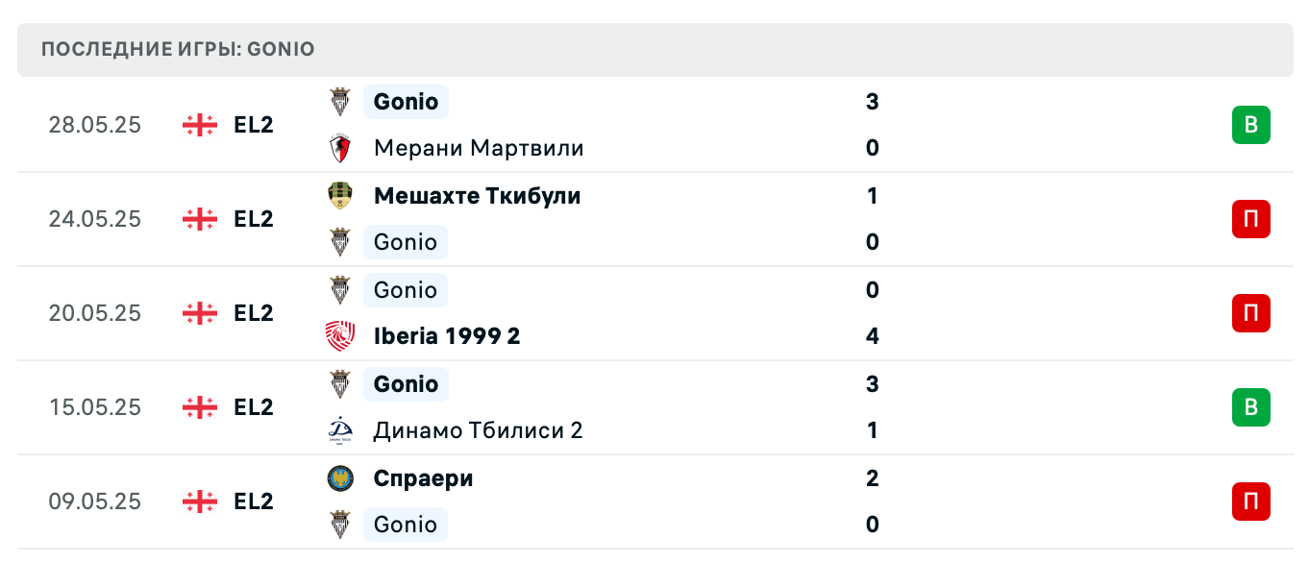
Task: Open Мерани Мартвили team link
Action: (479, 148)
